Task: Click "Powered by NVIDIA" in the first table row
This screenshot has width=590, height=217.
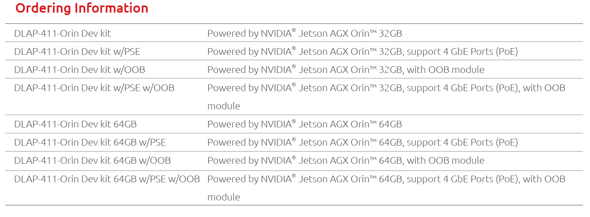Action: [250, 34]
